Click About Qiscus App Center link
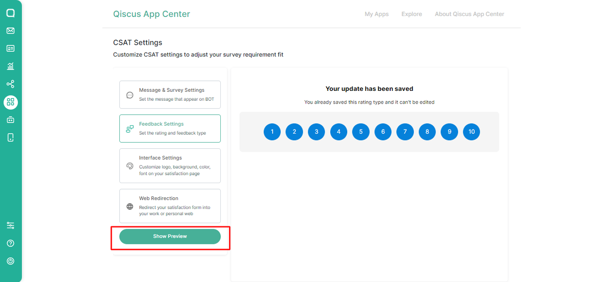The height and width of the screenshot is (282, 602). point(469,14)
